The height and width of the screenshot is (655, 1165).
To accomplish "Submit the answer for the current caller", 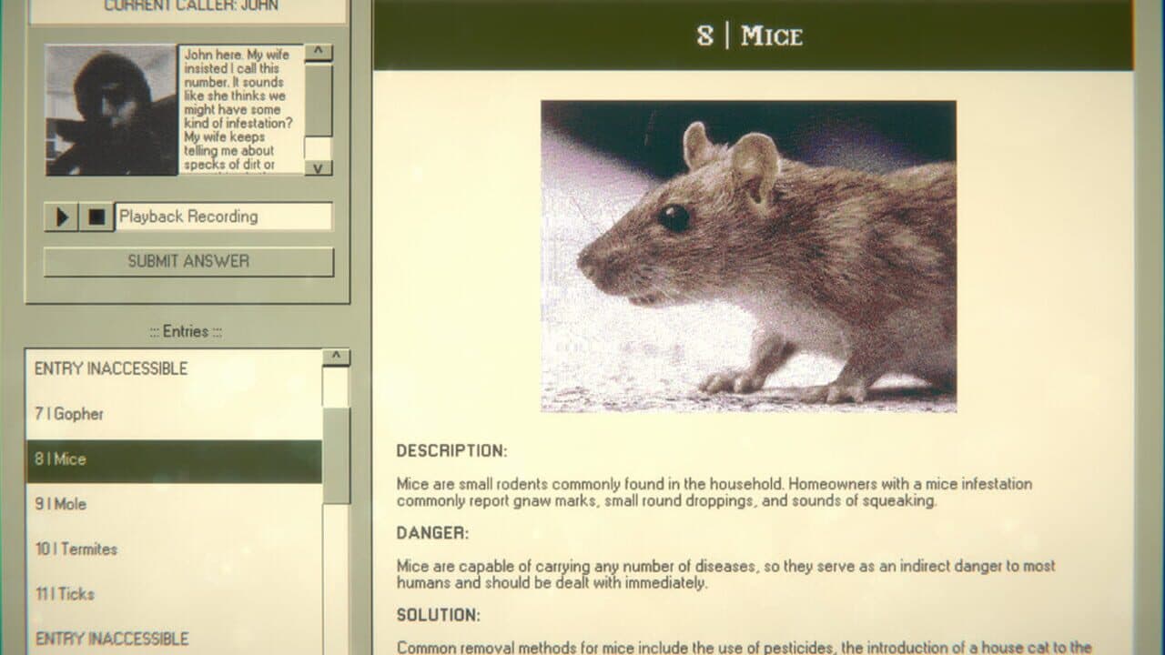I will pos(188,262).
